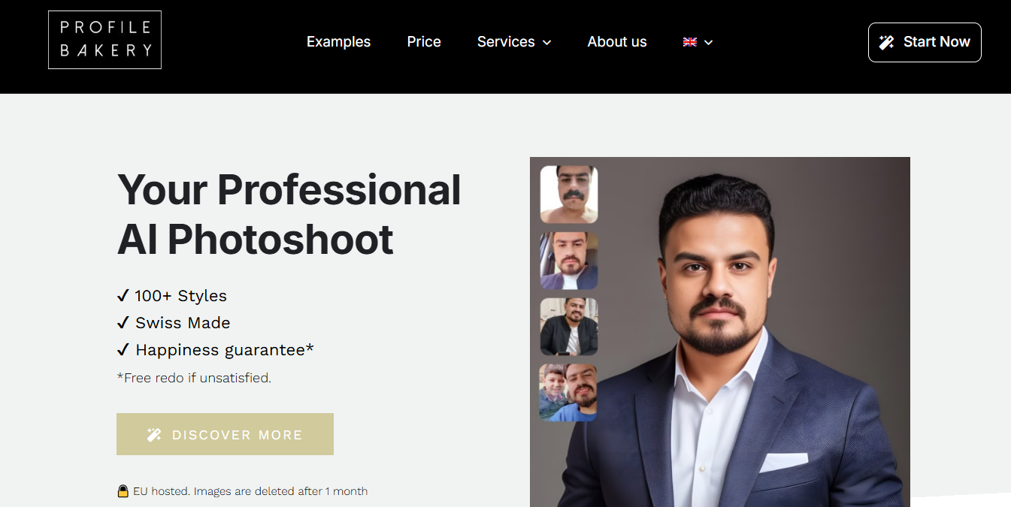The image size is (1011, 507).
Task: Click the large AI-generated suit portrait
Action: click(737, 338)
